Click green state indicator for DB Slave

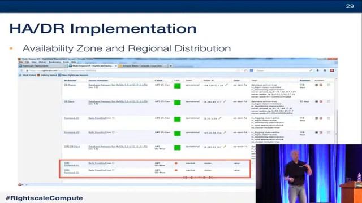tap(177, 103)
